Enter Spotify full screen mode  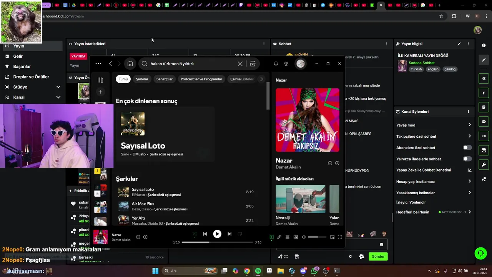click(340, 237)
